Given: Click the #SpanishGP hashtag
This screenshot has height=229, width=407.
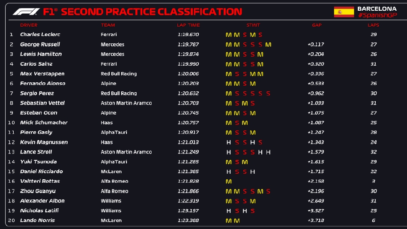Looking at the screenshot, I should [377, 15].
